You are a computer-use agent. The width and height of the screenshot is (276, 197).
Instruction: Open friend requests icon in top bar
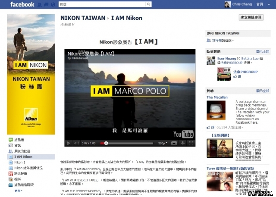tap(40, 5)
